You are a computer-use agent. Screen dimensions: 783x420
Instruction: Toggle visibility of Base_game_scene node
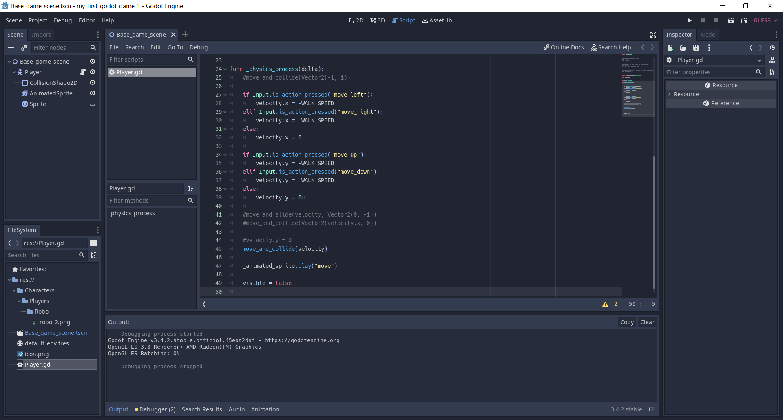(93, 62)
